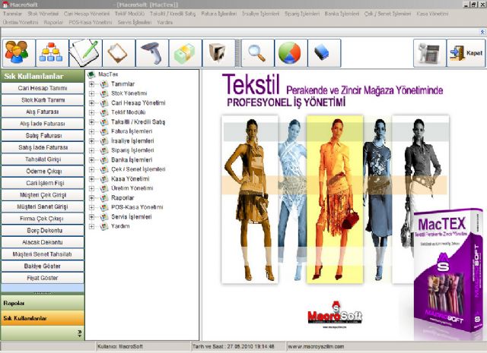Select the Çek / Senet İşlemleri tree item
The width and height of the screenshot is (487, 353).
tap(138, 169)
